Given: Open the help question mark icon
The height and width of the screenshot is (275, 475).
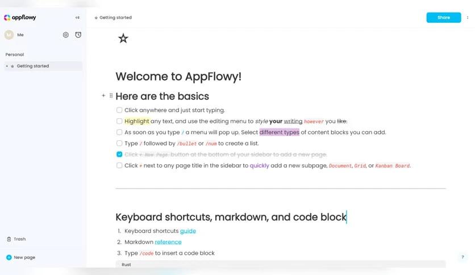Looking at the screenshot, I should (x=463, y=257).
